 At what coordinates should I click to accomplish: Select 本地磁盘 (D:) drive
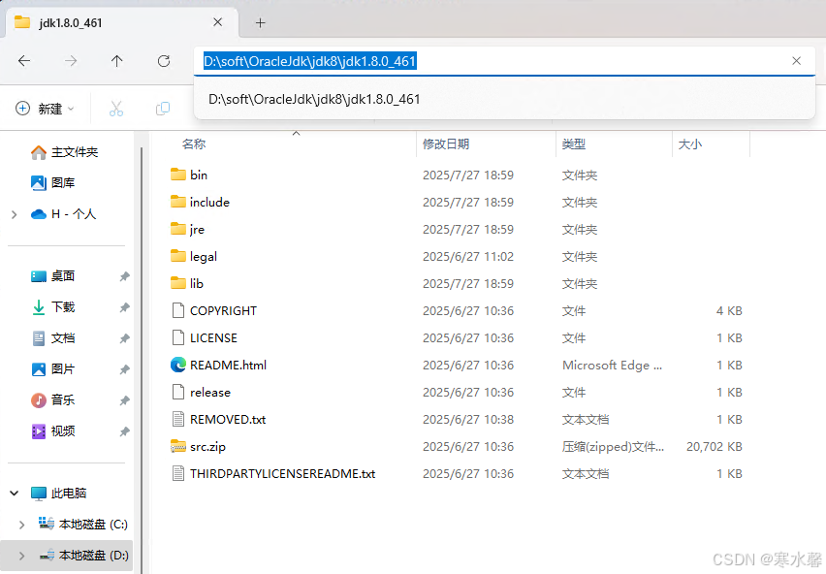pos(83,555)
